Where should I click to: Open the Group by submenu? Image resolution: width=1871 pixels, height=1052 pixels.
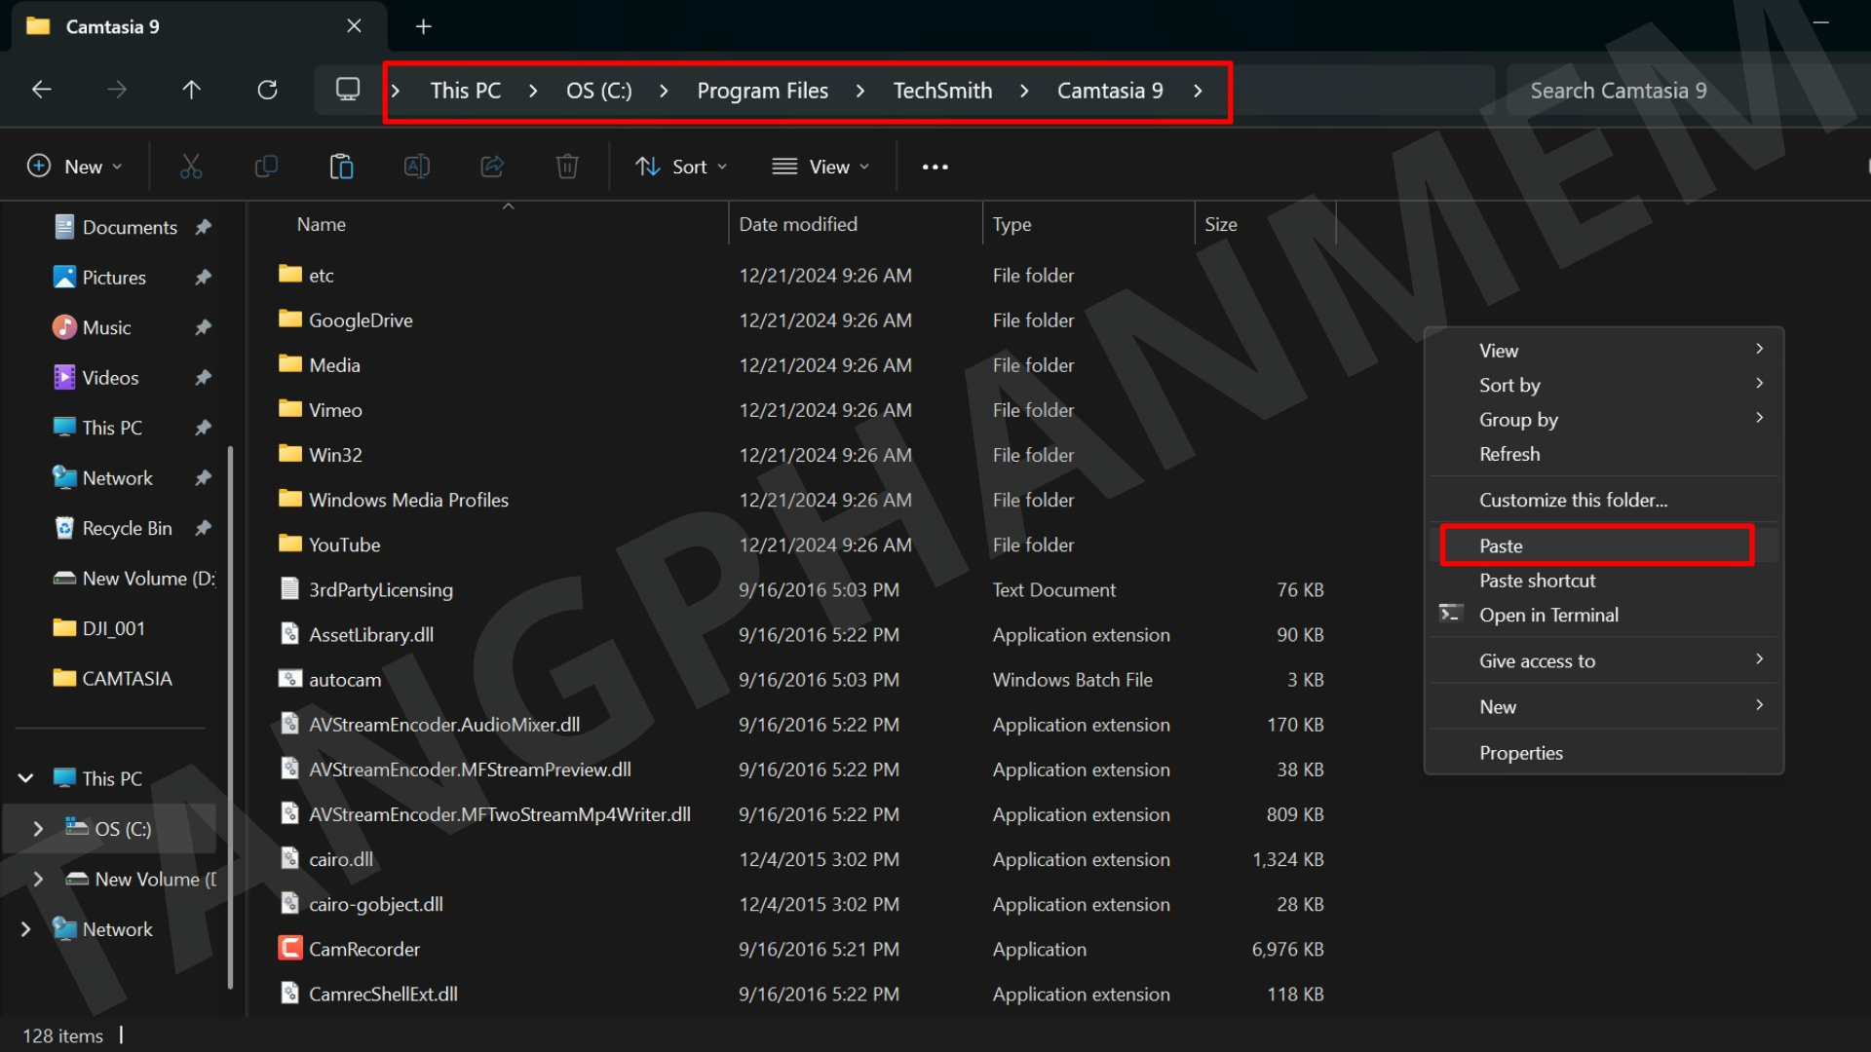click(x=1603, y=420)
